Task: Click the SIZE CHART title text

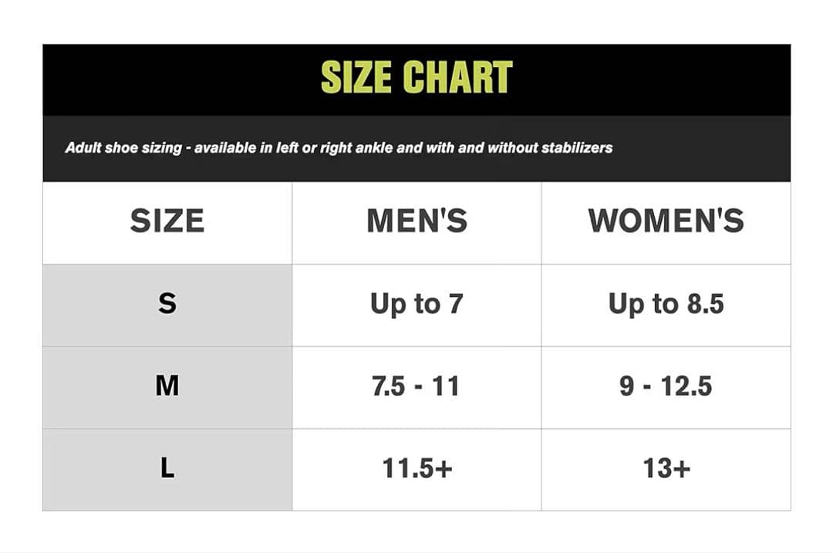Action: [416, 77]
